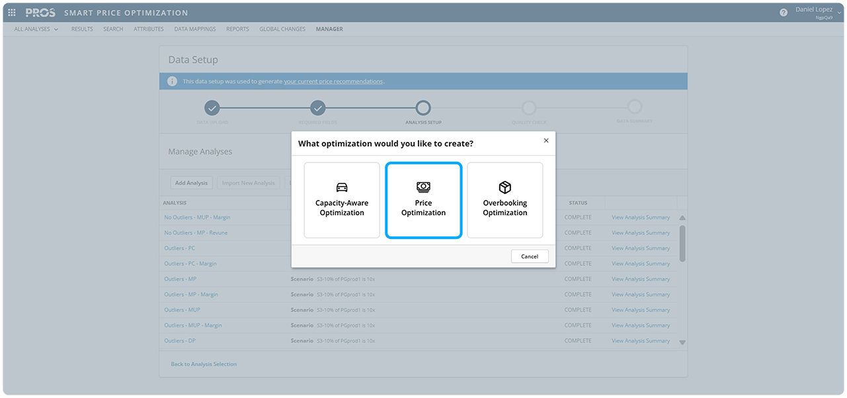This screenshot has width=847, height=398.
Task: Follow the Back to Analysis Selection link
Action: coord(204,364)
